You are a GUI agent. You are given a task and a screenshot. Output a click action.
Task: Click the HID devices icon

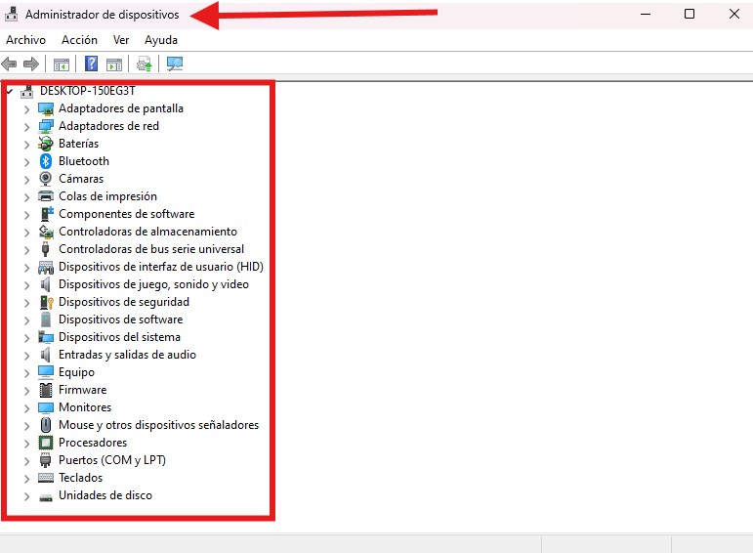[46, 267]
